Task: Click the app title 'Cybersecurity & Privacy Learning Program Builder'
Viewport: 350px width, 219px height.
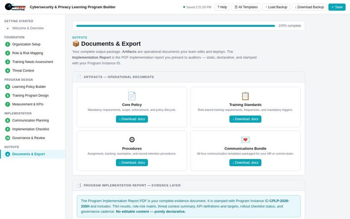Action: coord(73,7)
